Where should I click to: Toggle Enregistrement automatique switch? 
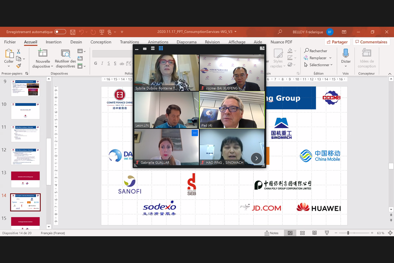60,32
